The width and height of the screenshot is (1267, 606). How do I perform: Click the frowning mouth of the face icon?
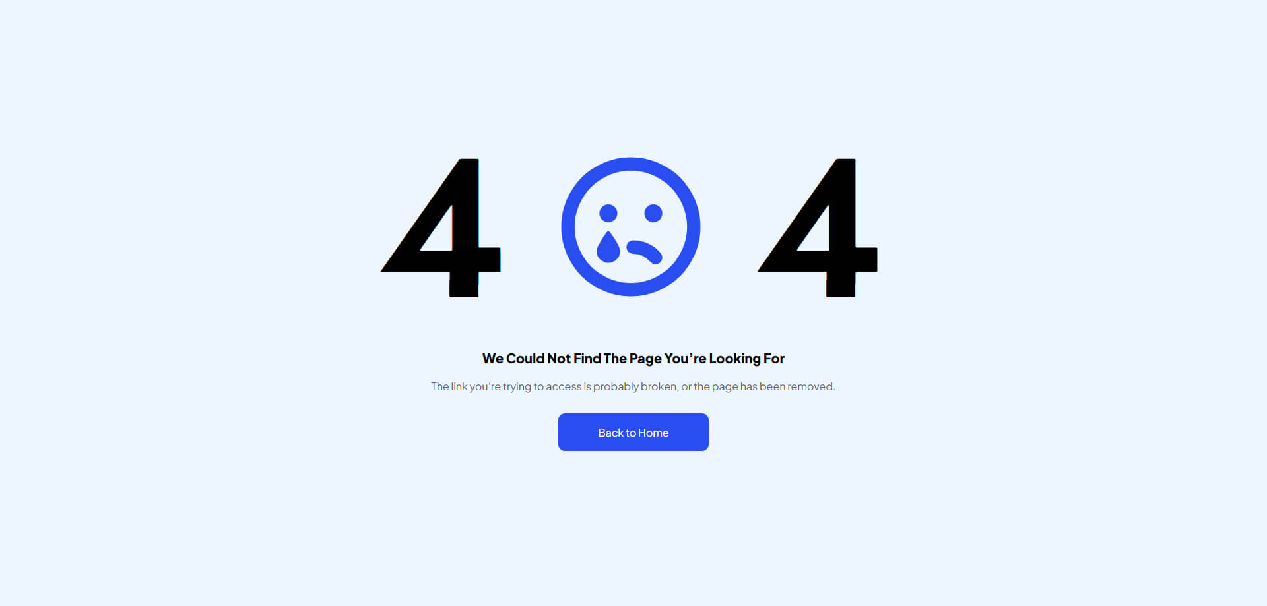[645, 252]
